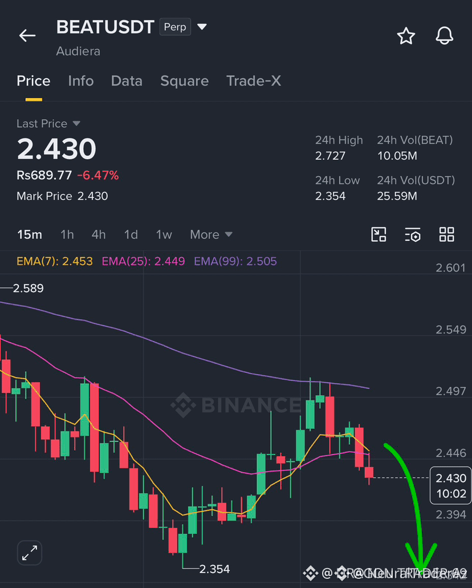Go back using the left arrow
This screenshot has height=588, width=472.
point(27,35)
